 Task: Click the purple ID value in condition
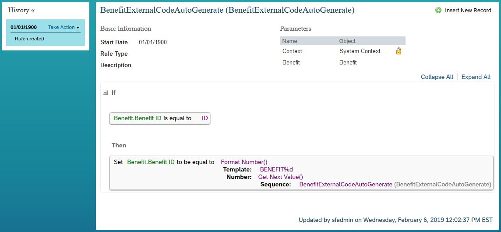click(x=205, y=118)
